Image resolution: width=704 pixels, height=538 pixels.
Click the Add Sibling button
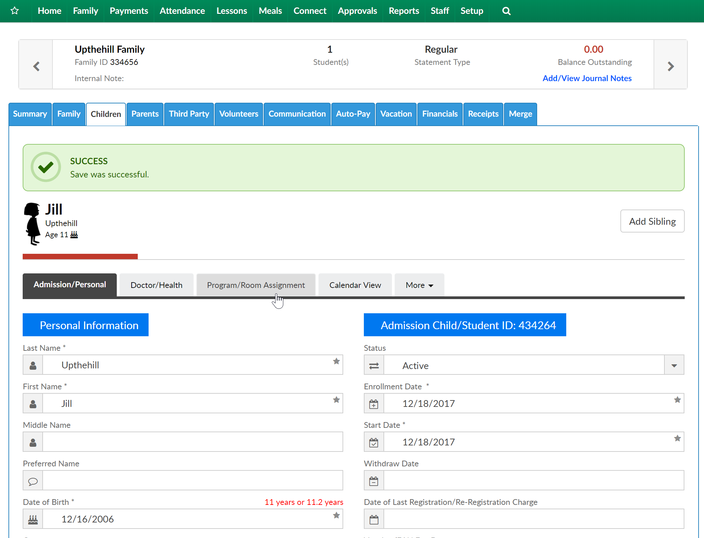pos(652,221)
